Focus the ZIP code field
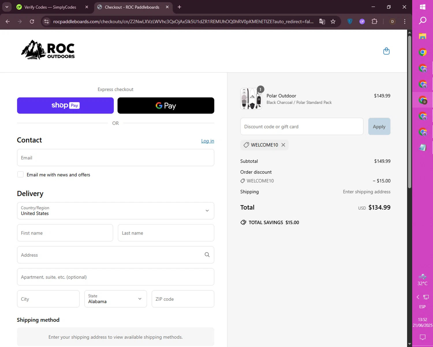This screenshot has height=347, width=433. click(x=183, y=299)
